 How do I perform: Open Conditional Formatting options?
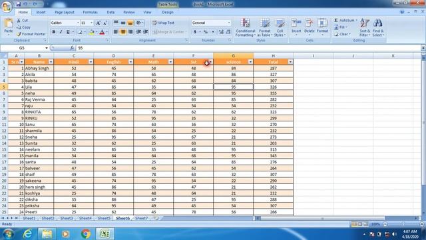pos(246,27)
